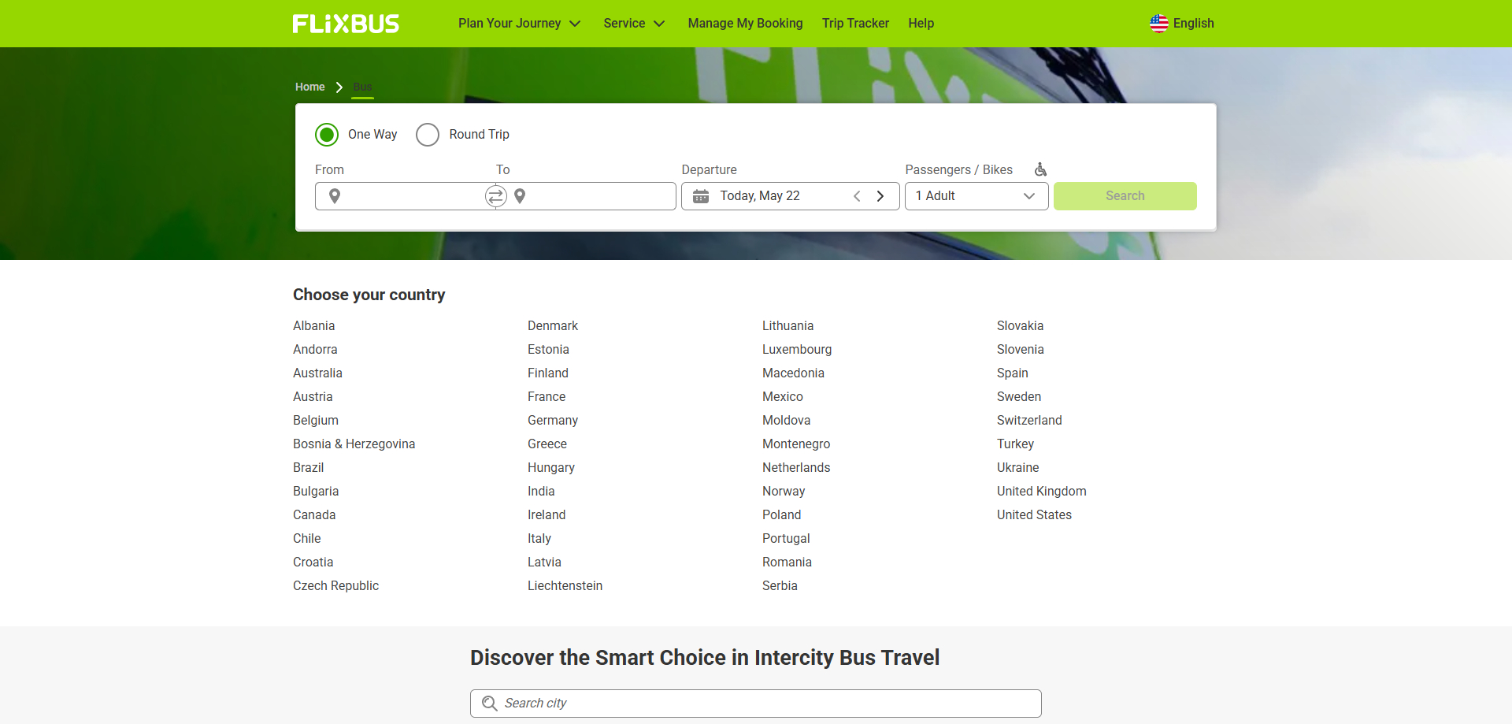Open the departure calendar icon

[701, 196]
